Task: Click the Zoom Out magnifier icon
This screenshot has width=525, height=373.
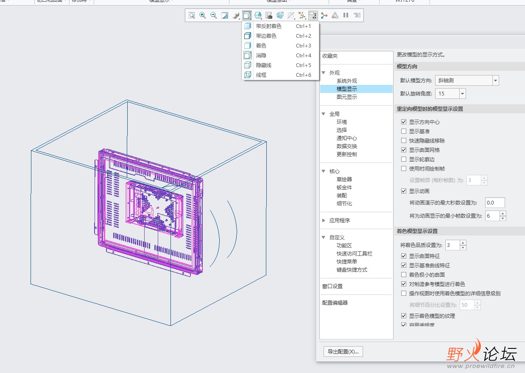Action: tap(214, 16)
